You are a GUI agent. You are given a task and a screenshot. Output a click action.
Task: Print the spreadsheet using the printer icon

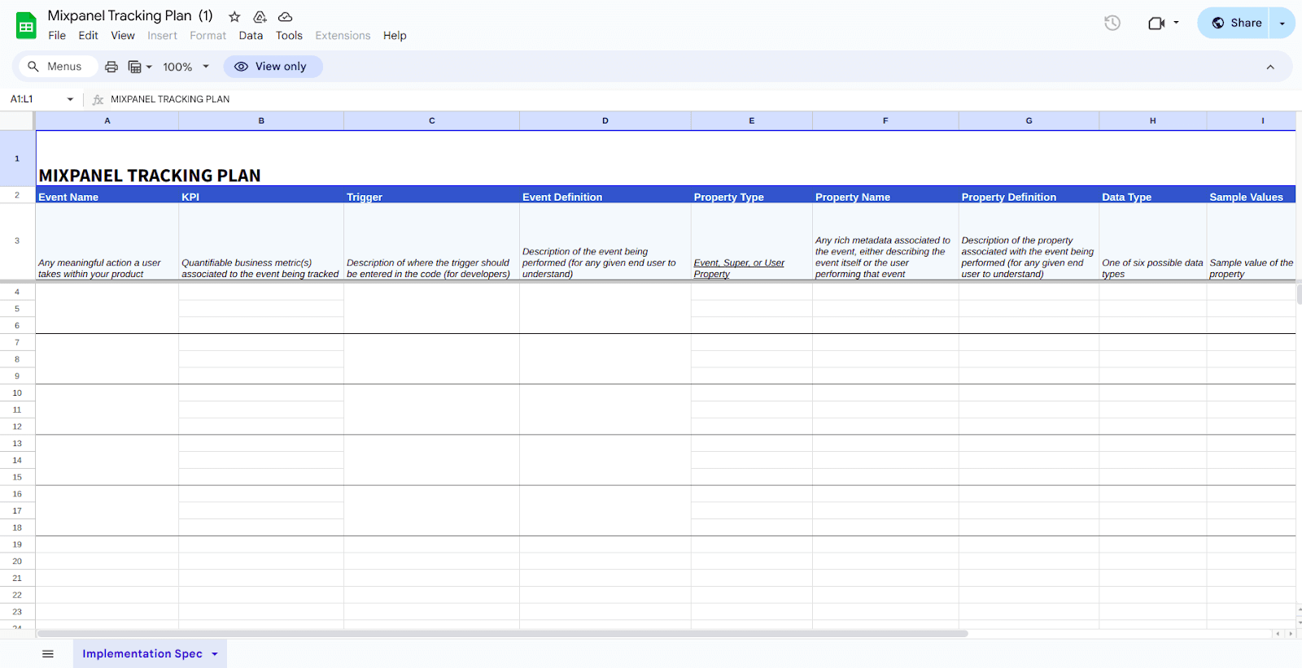(111, 67)
